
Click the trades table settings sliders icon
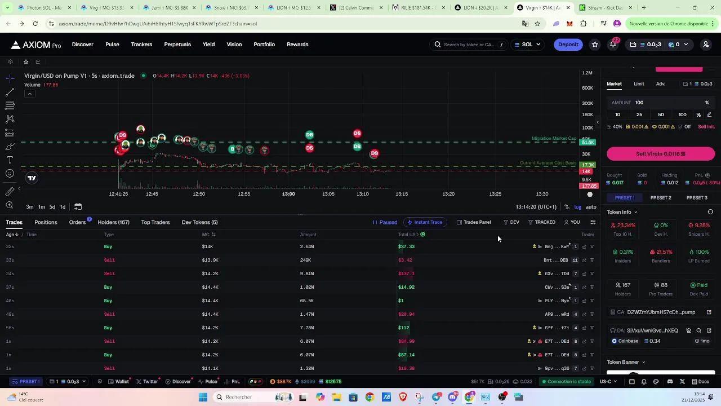point(593,222)
